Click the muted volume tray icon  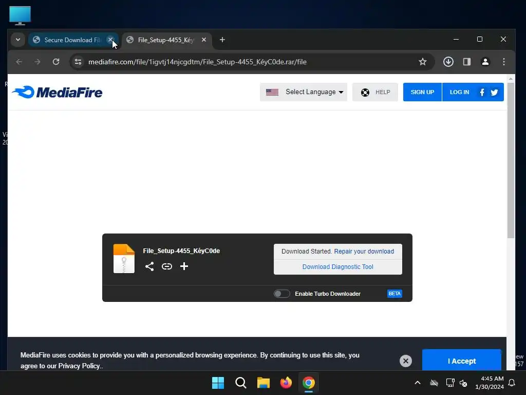tap(464, 383)
